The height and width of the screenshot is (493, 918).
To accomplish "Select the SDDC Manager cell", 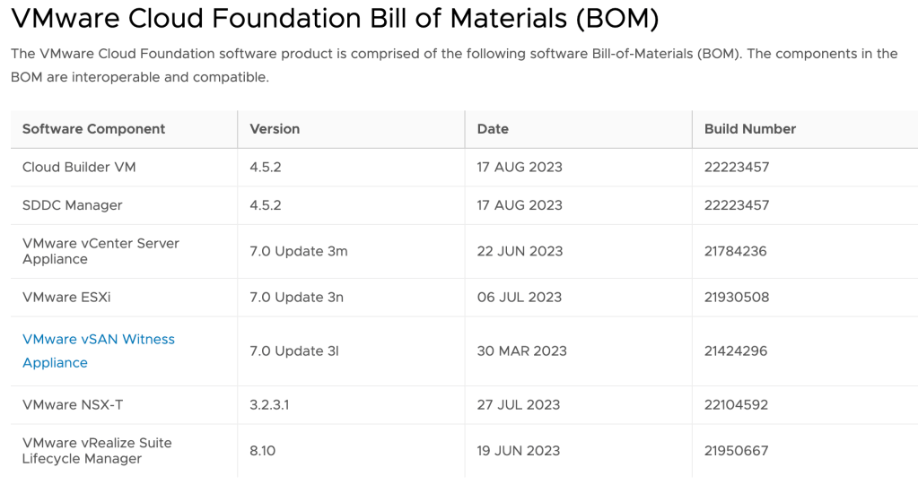I will (72, 205).
